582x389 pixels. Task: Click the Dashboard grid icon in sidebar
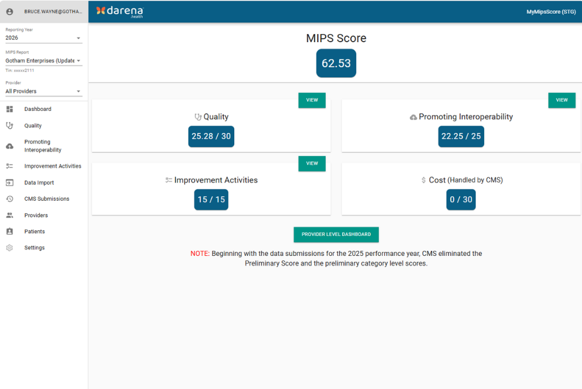tap(10, 109)
